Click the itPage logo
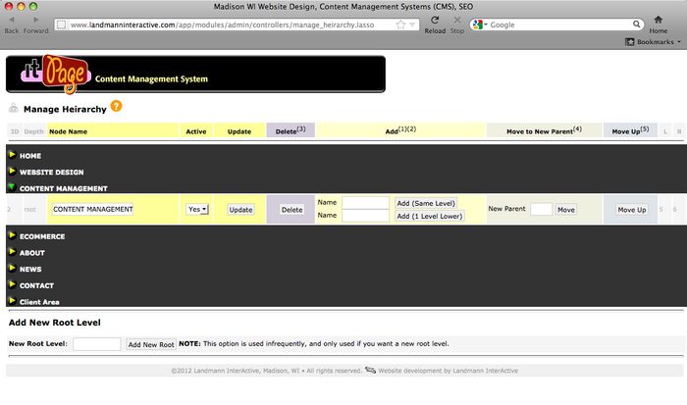Viewport: 687px width, 405px height. (x=49, y=75)
